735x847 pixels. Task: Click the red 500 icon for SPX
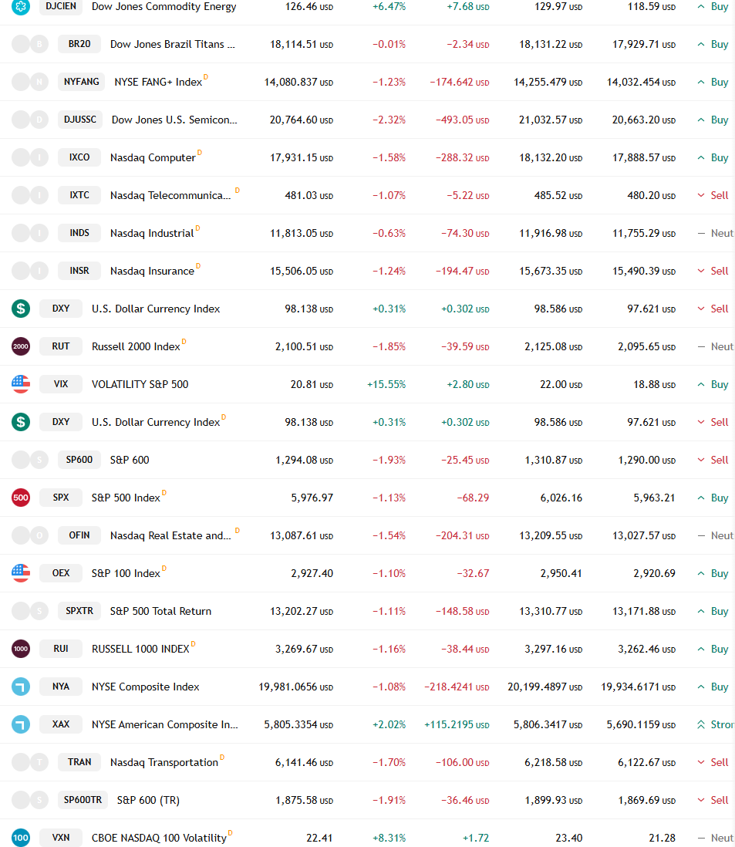pos(21,498)
